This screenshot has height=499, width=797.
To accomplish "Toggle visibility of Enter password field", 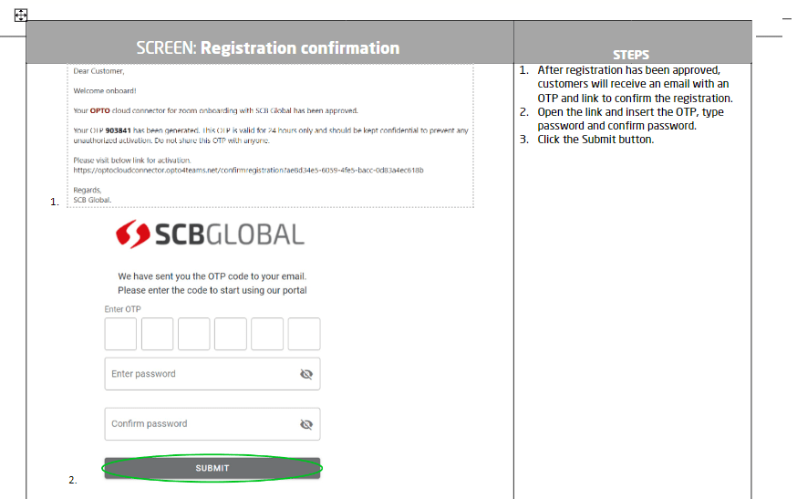I will coord(306,374).
